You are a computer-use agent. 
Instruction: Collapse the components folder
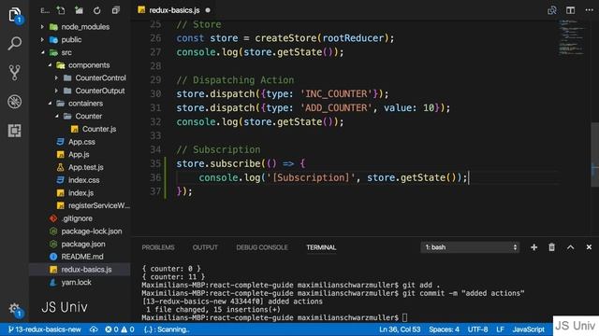[x=80, y=65]
